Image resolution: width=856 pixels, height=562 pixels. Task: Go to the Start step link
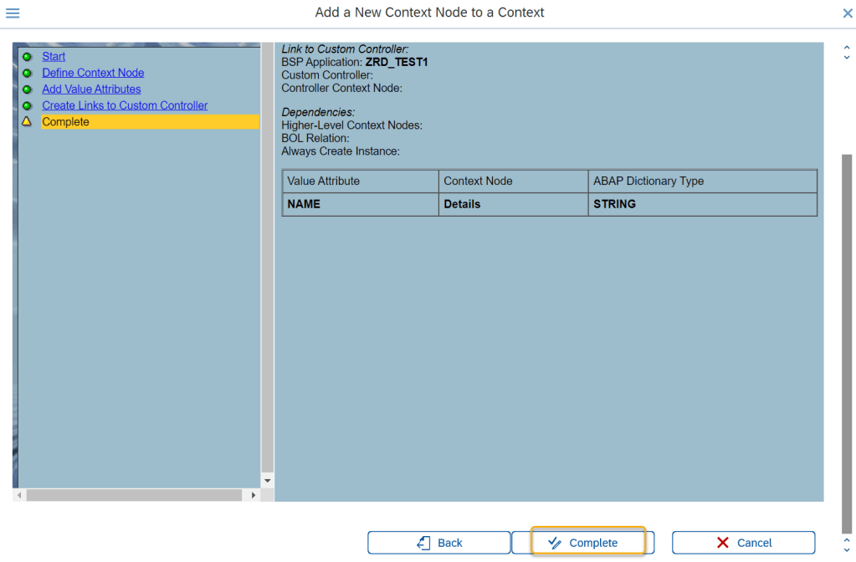tap(54, 57)
